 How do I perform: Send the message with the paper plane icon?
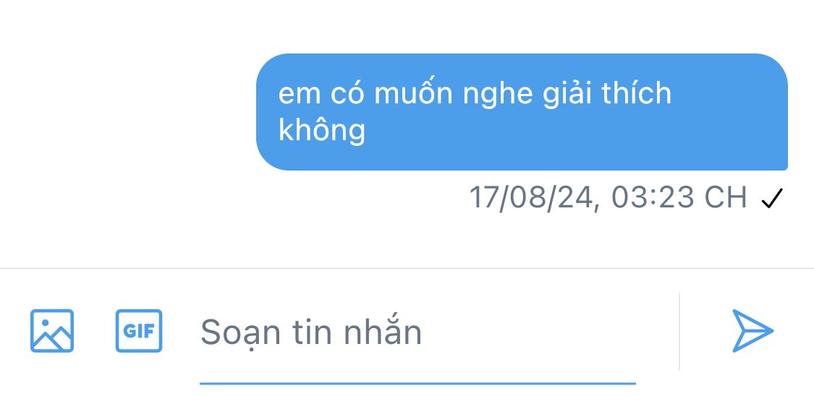pyautogui.click(x=752, y=331)
